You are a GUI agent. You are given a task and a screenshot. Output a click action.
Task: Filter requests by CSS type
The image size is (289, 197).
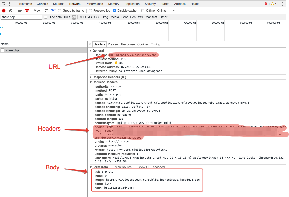pos(97,17)
